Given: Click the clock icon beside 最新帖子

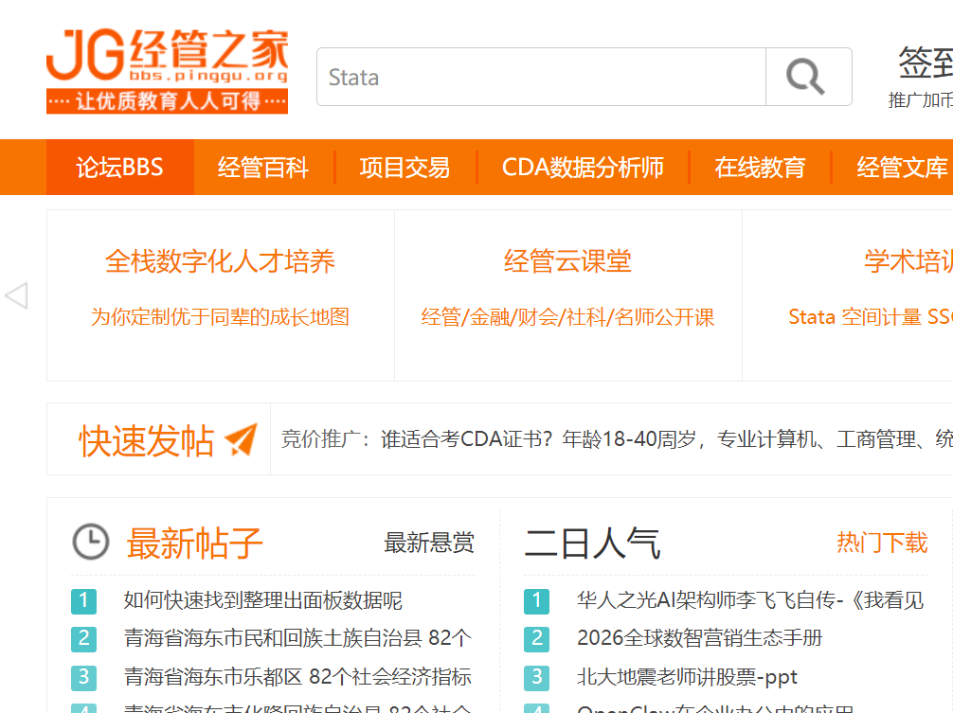Looking at the screenshot, I should pos(91,543).
